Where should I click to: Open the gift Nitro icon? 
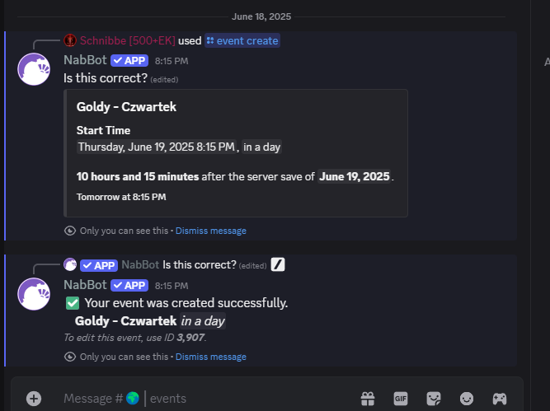point(368,399)
